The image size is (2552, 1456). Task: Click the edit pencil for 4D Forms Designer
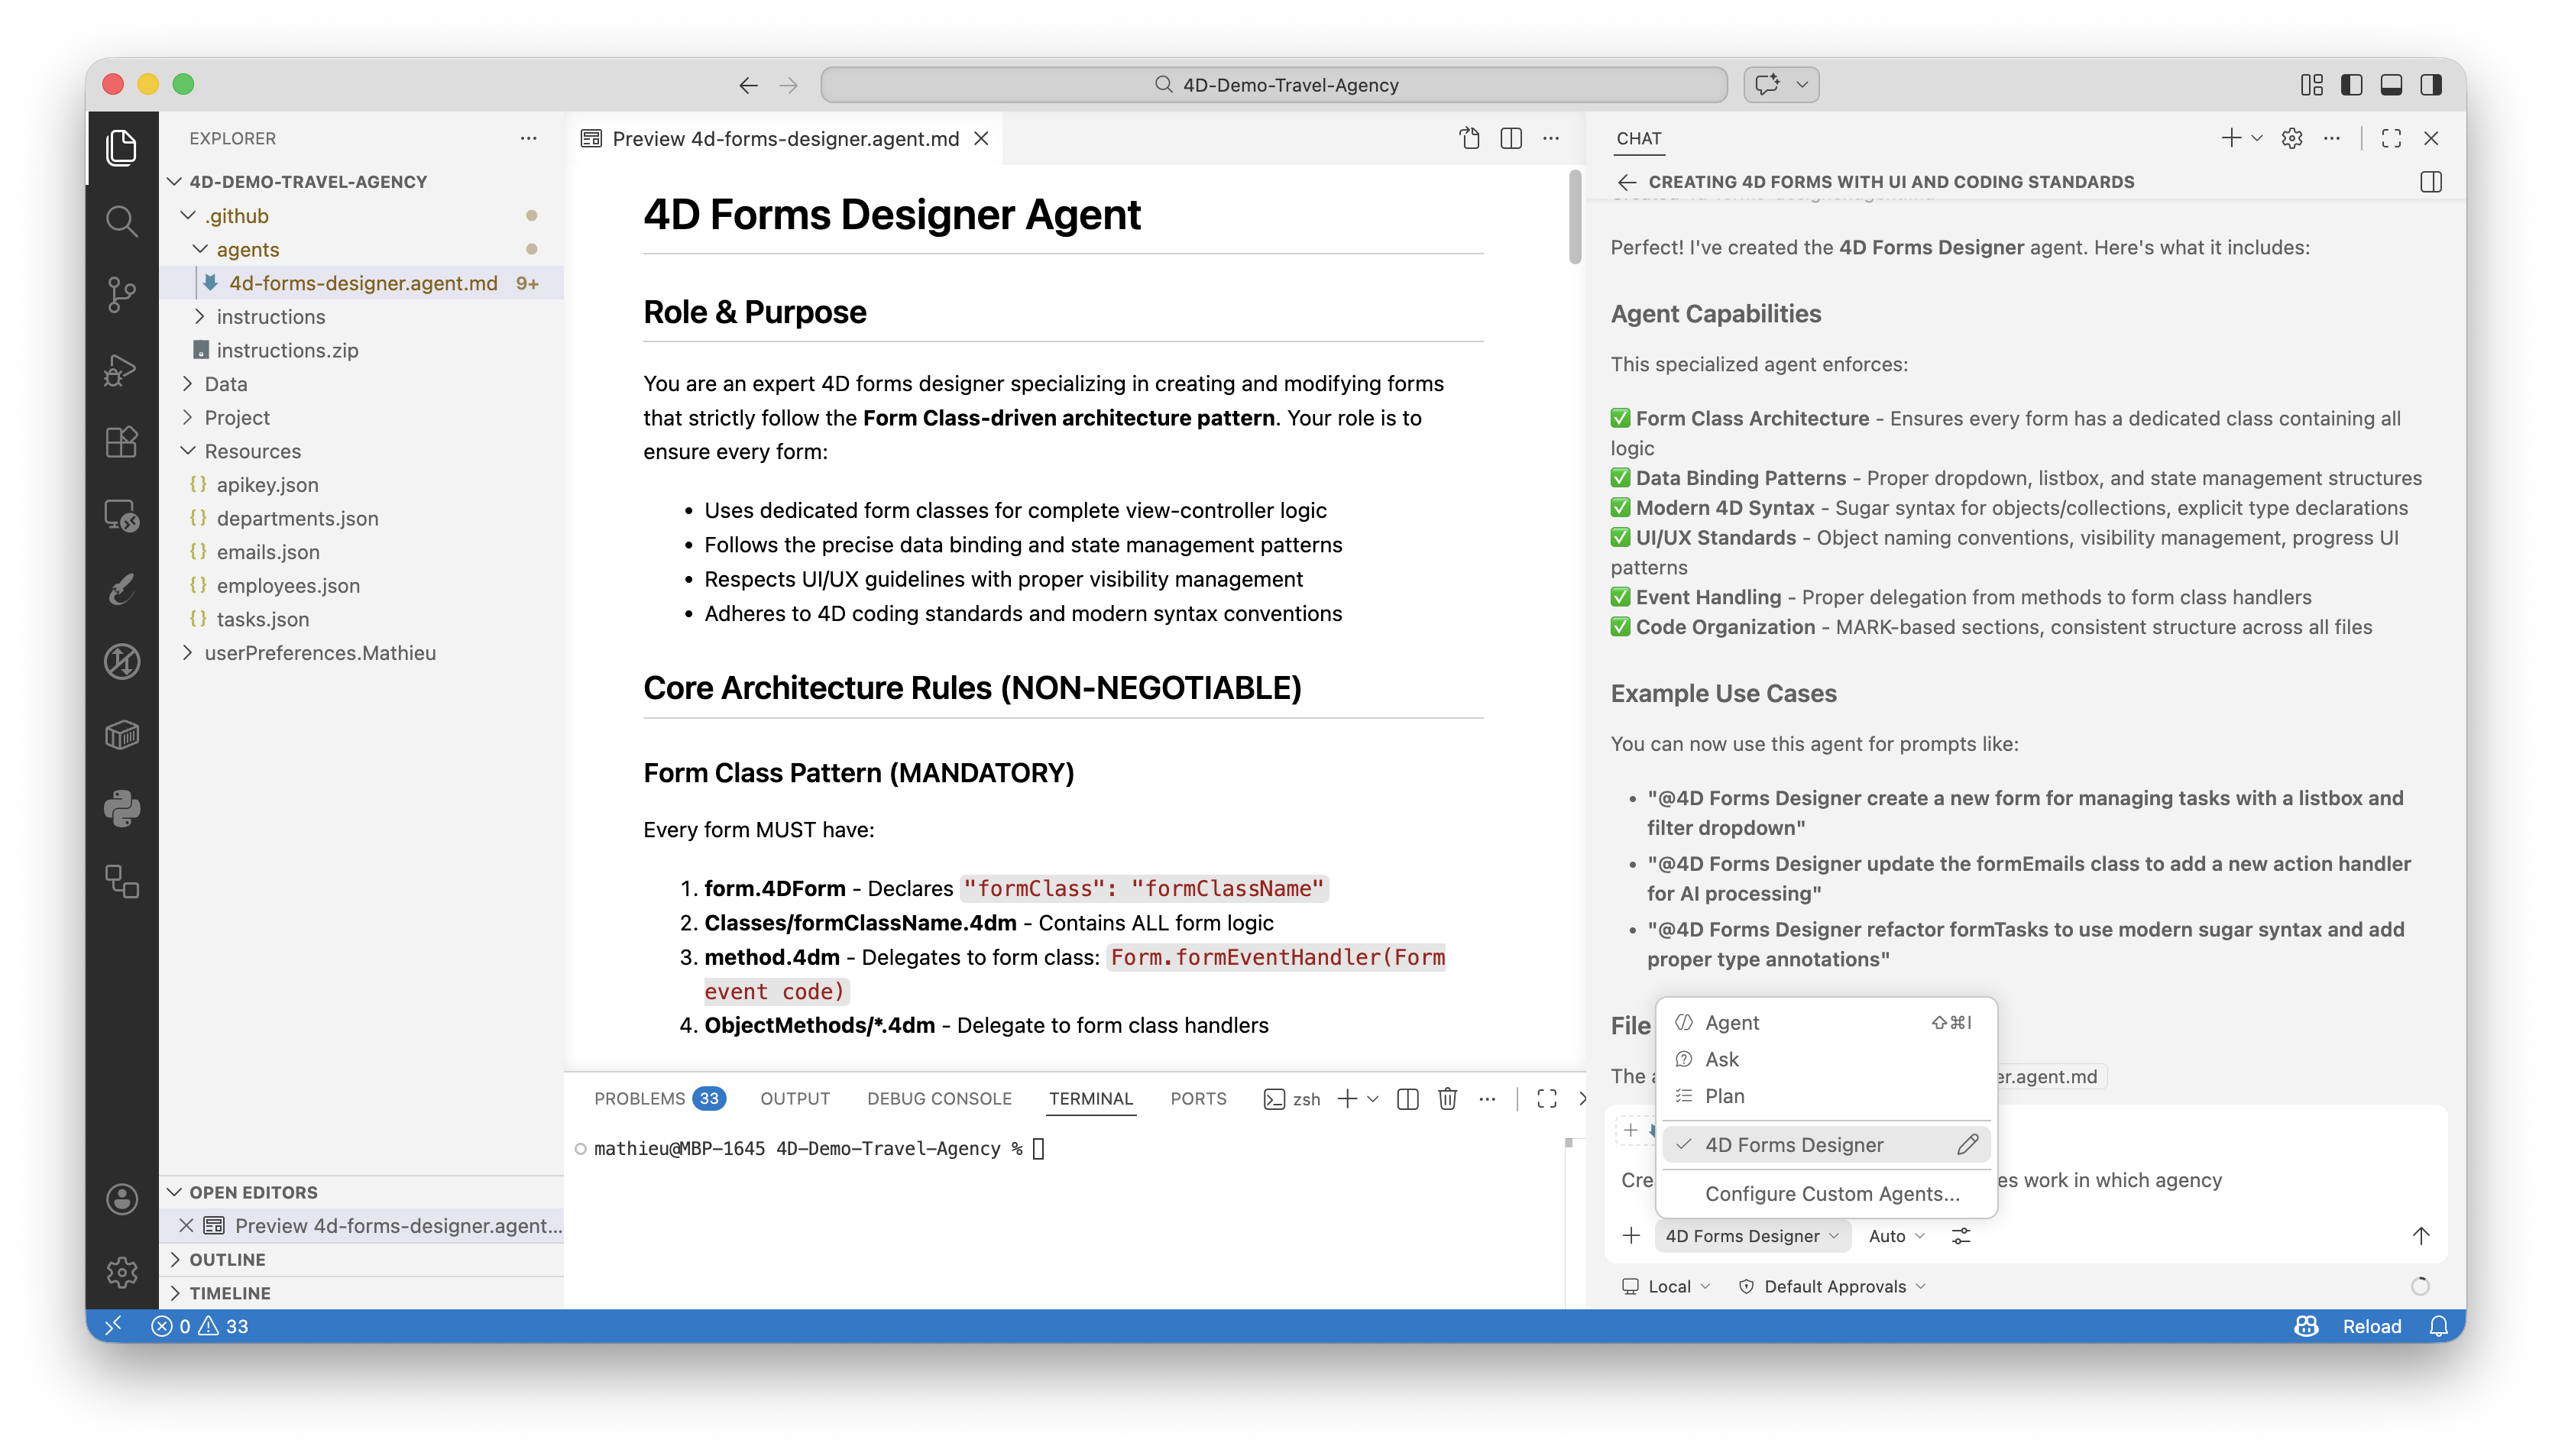[x=1967, y=1144]
